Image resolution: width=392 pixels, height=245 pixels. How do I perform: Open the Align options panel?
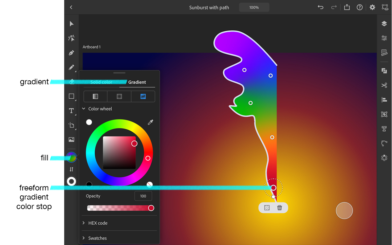click(x=384, y=100)
